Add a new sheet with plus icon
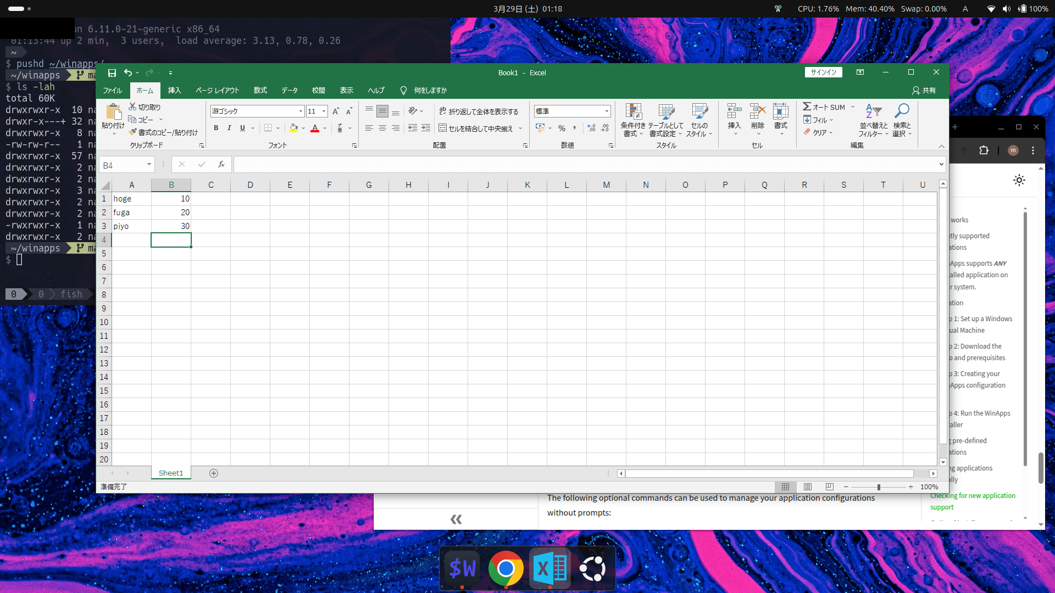Screen dimensions: 1055x593 214,473
